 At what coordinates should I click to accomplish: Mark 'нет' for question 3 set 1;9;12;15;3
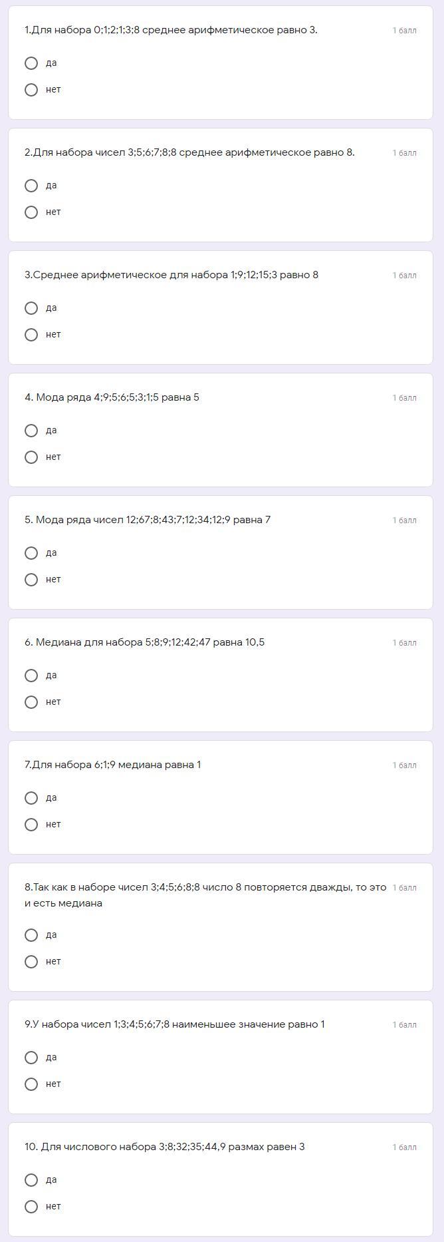(x=31, y=335)
